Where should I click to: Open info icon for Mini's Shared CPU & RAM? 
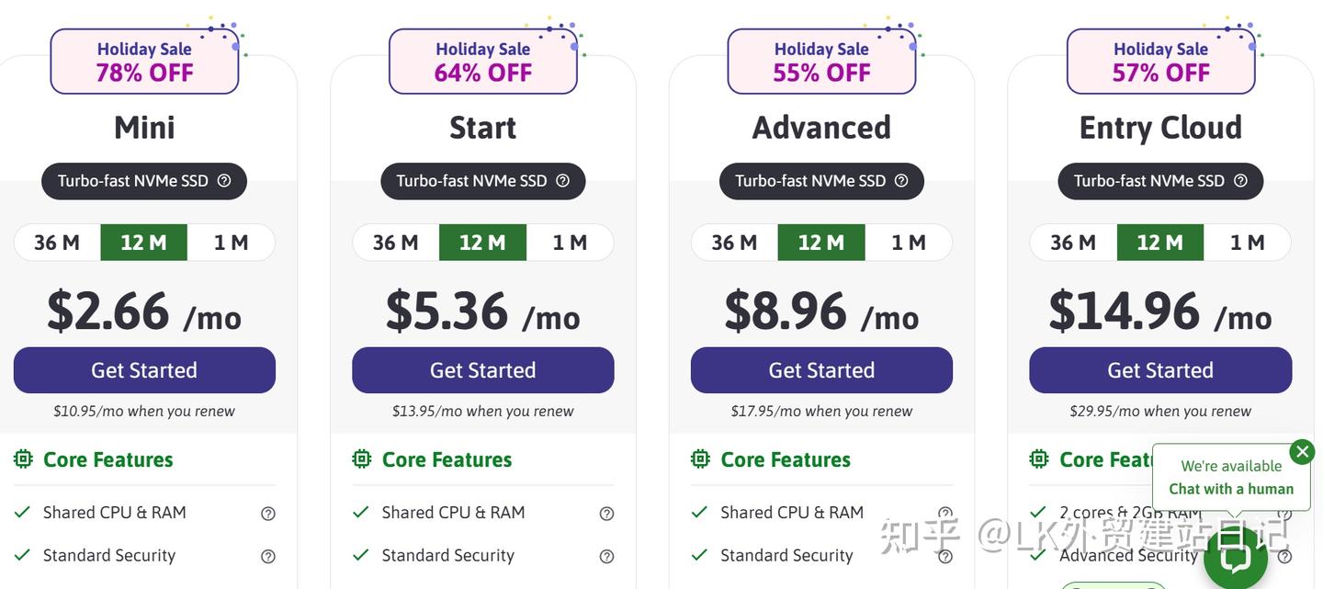pyautogui.click(x=268, y=514)
